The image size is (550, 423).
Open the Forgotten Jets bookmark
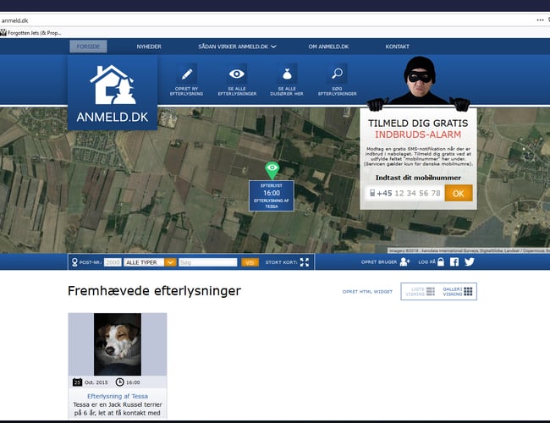(30, 33)
